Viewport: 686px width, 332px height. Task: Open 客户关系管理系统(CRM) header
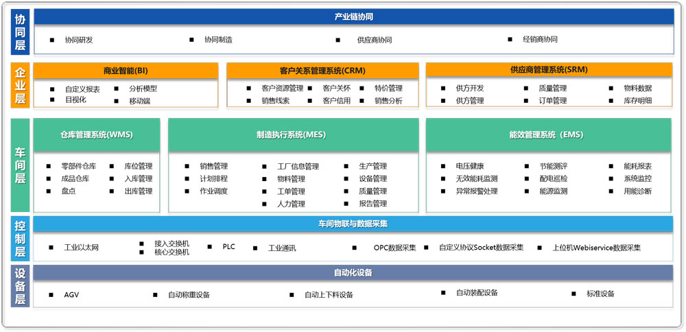[322, 71]
